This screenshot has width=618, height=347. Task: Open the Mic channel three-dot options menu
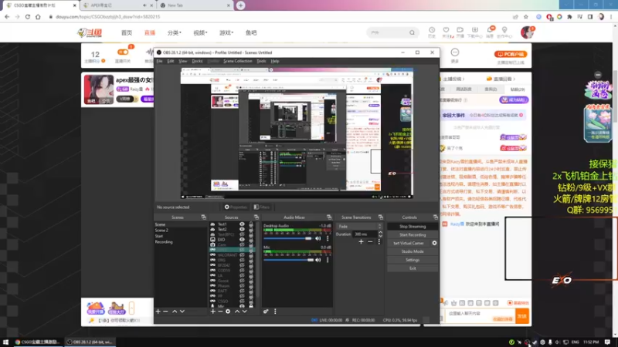tap(328, 260)
